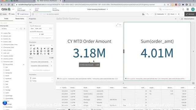Choose the pie chart visualization icon
This screenshot has height=110, width=196.
38,51
